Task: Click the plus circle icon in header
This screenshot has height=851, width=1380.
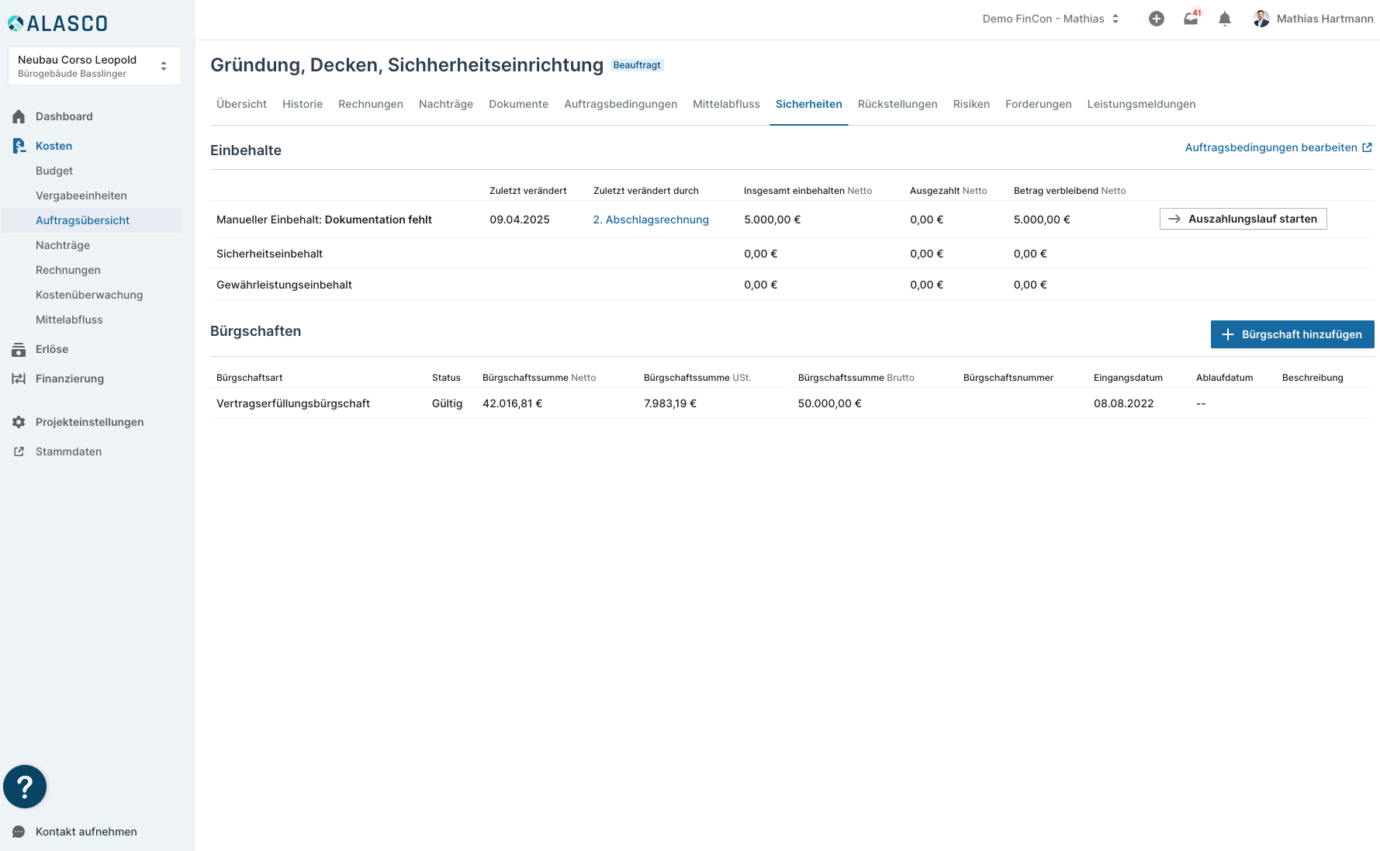Action: (1156, 19)
